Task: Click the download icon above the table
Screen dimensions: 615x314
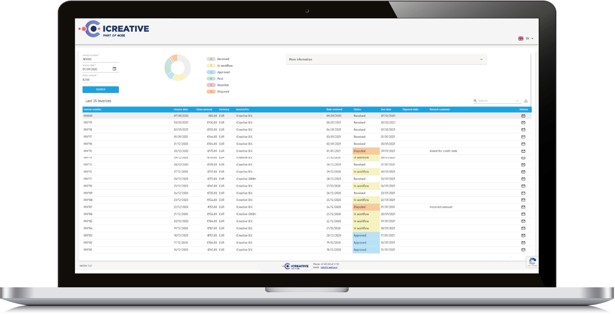Action: pos(526,101)
